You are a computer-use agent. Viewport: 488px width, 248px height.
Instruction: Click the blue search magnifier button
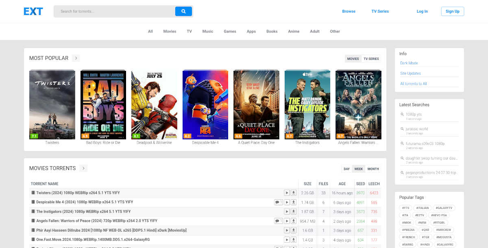coord(183,11)
